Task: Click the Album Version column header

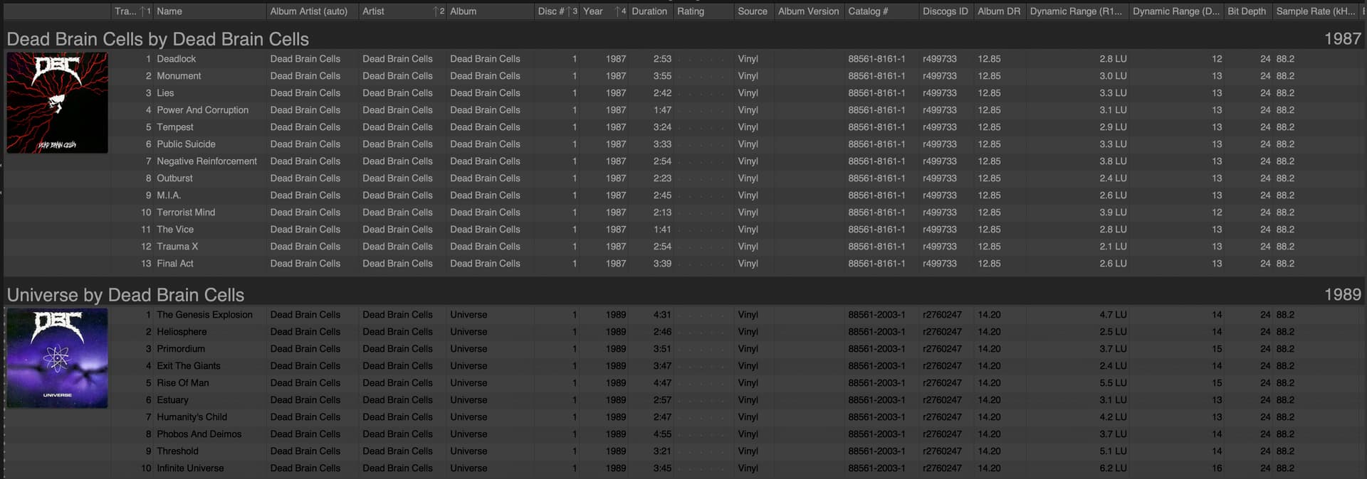Action: click(x=808, y=11)
